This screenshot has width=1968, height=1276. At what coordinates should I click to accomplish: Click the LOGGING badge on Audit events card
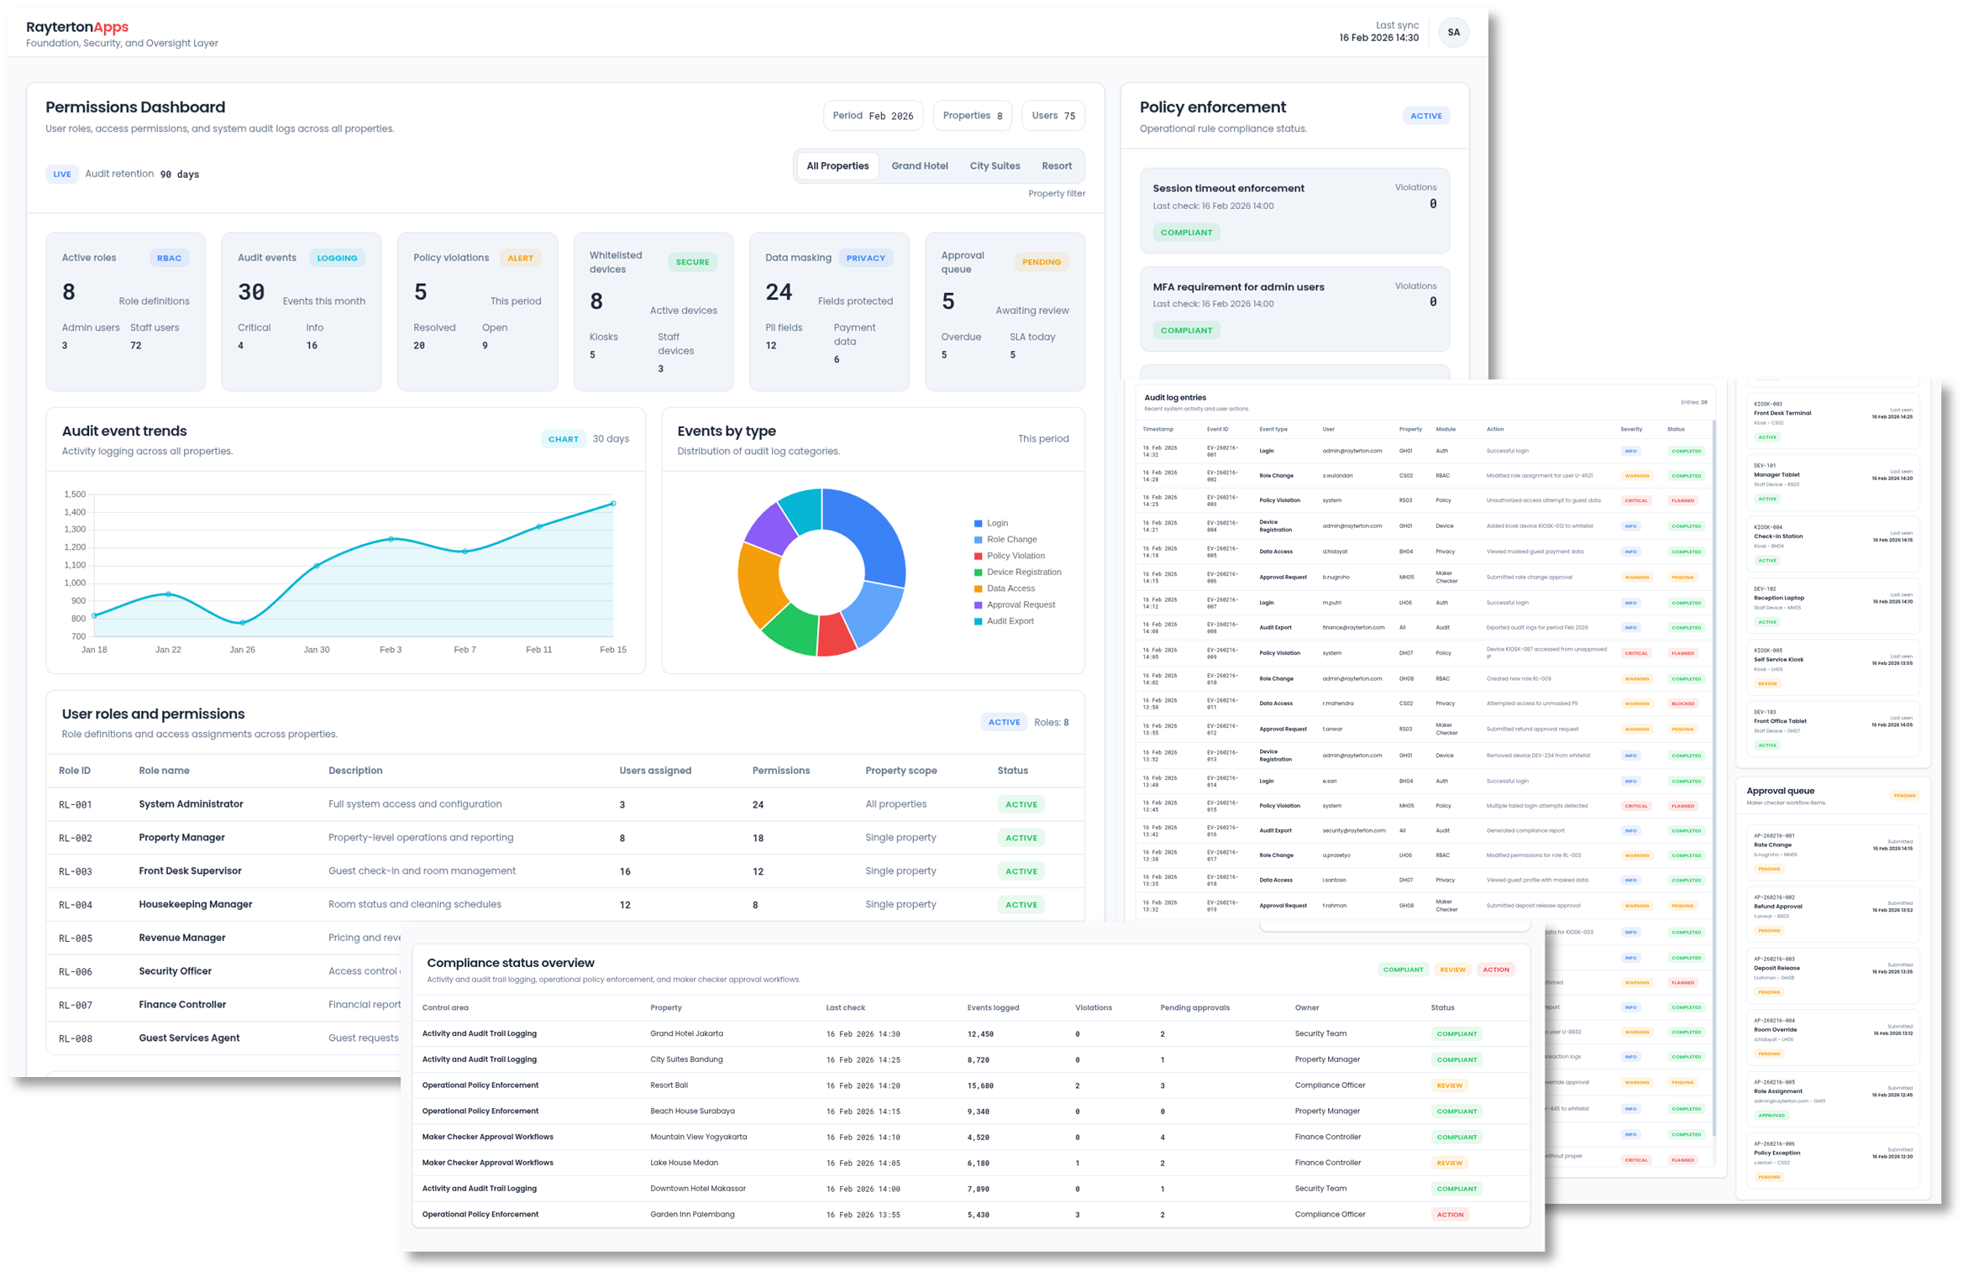337,258
